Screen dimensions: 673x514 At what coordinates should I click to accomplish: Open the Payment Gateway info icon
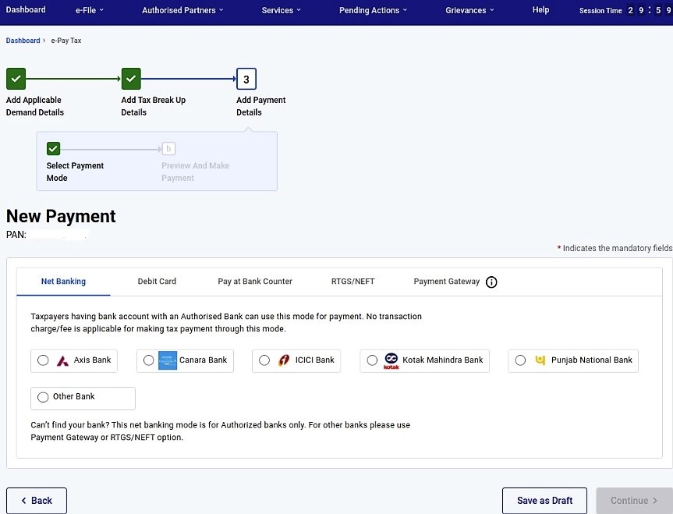[491, 282]
